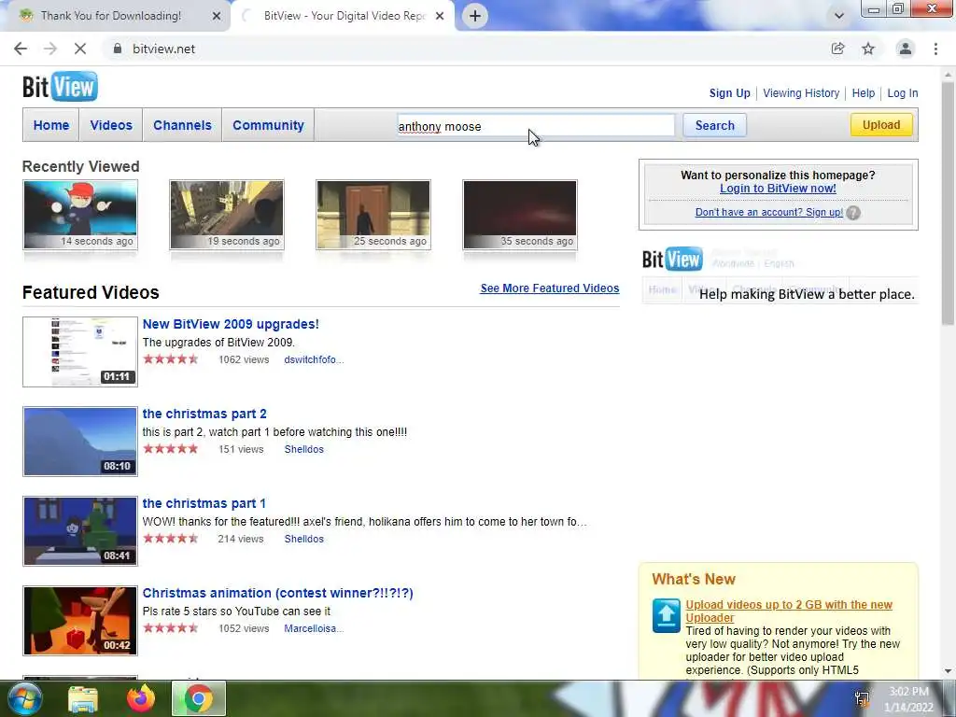Open New BitView 2009 upgrades video title
This screenshot has width=956, height=717.
click(231, 324)
